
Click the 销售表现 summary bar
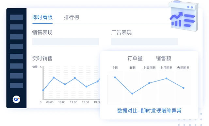pyautogui.click(x=66, y=42)
